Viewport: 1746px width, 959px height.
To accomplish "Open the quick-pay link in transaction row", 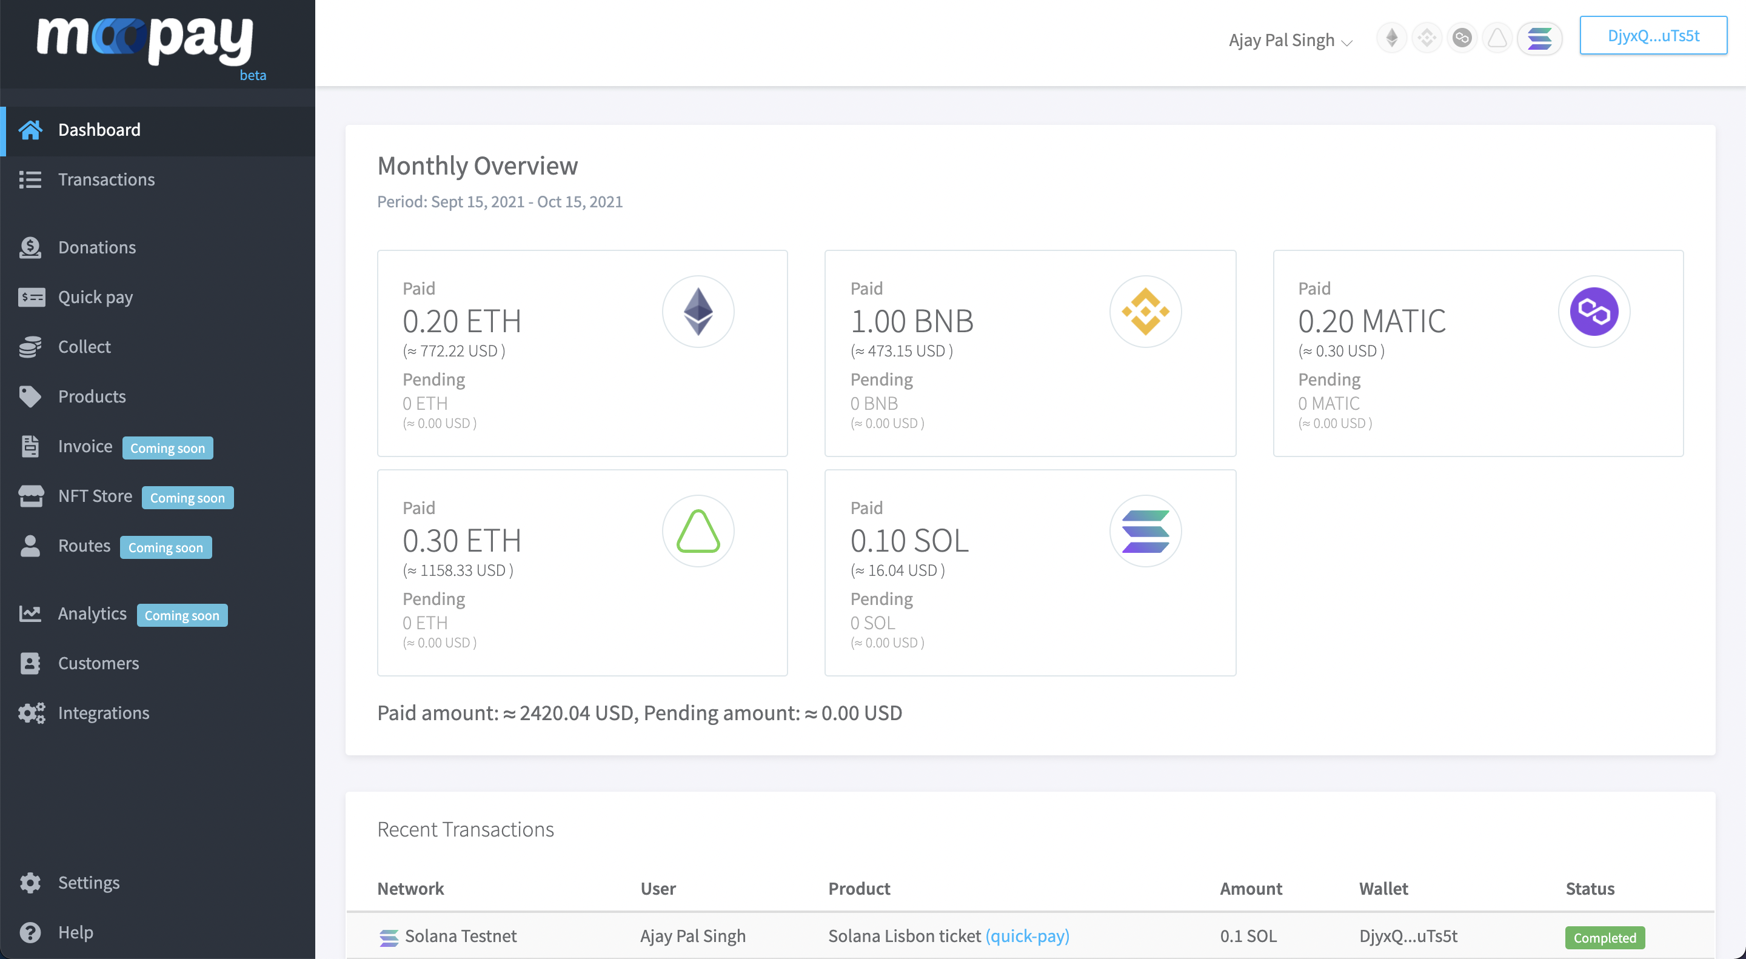I will click(x=1027, y=936).
